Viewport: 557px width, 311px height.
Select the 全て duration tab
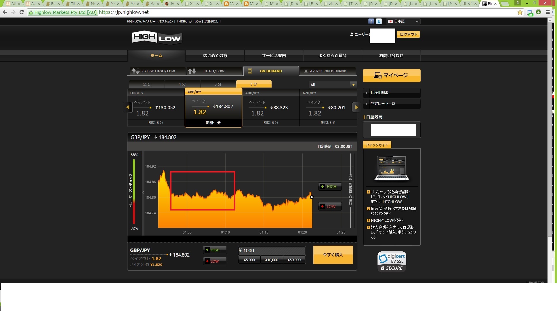(146, 84)
